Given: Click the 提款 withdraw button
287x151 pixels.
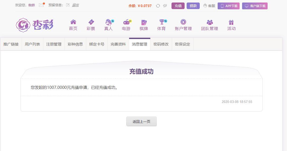Looking at the screenshot, I should pos(193,6).
